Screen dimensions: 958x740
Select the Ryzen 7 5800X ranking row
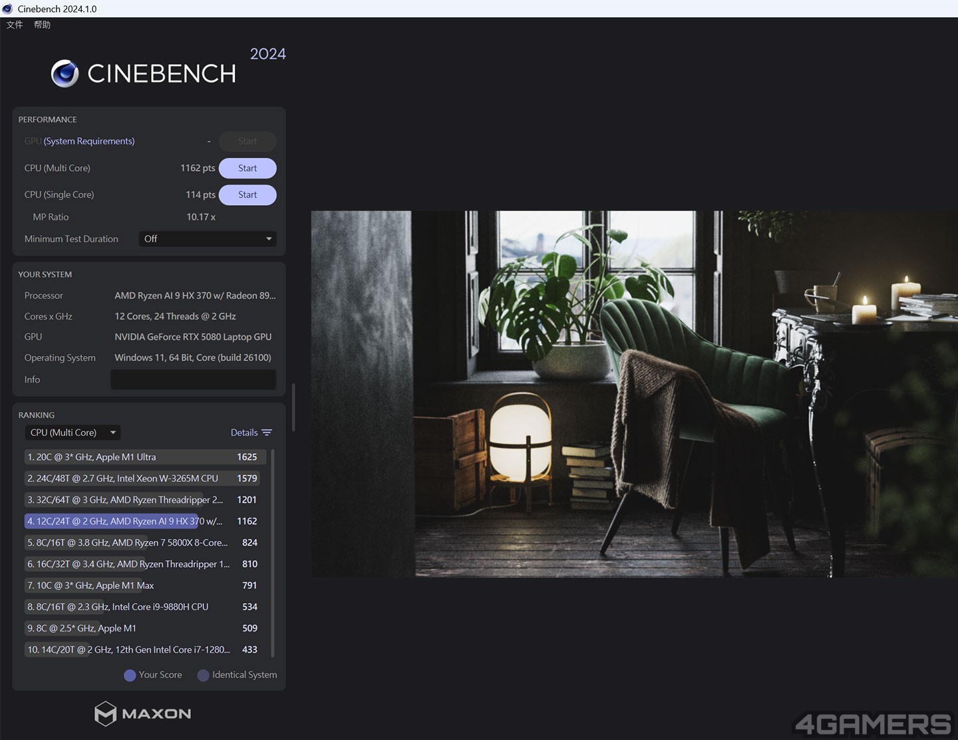click(x=145, y=542)
